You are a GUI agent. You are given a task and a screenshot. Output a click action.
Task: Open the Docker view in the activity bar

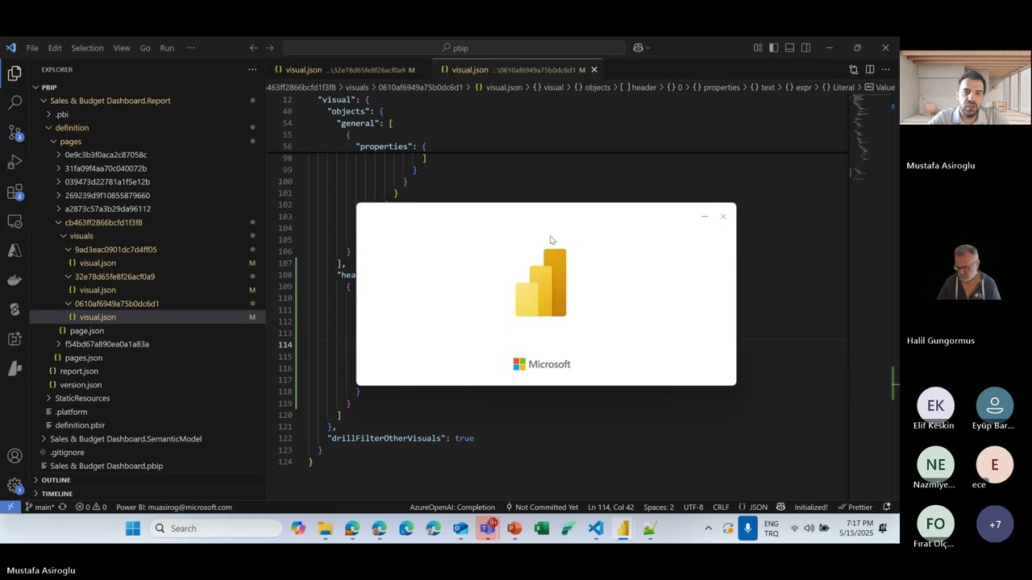[x=15, y=280]
